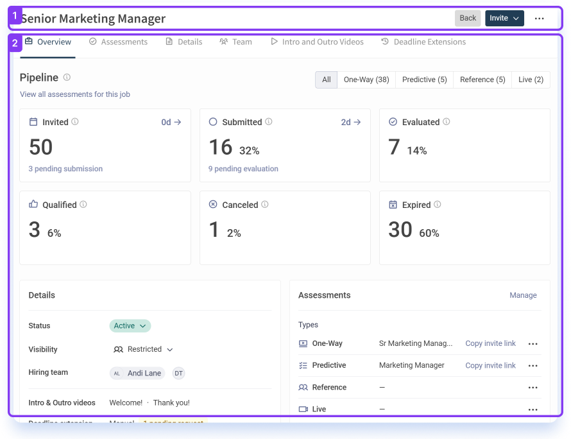The height and width of the screenshot is (439, 571).
Task: Open options for the Live assessment row
Action: [533, 409]
